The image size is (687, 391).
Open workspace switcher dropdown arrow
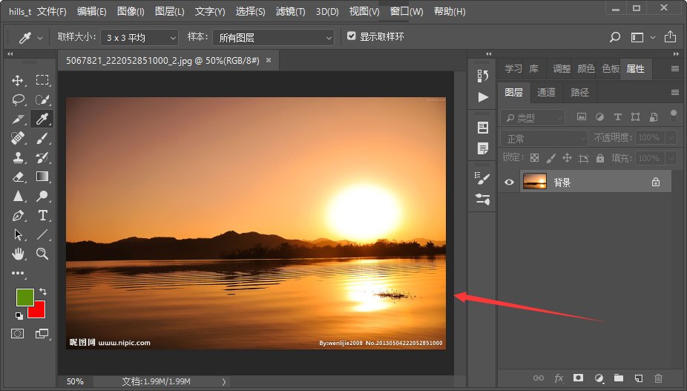coord(653,38)
